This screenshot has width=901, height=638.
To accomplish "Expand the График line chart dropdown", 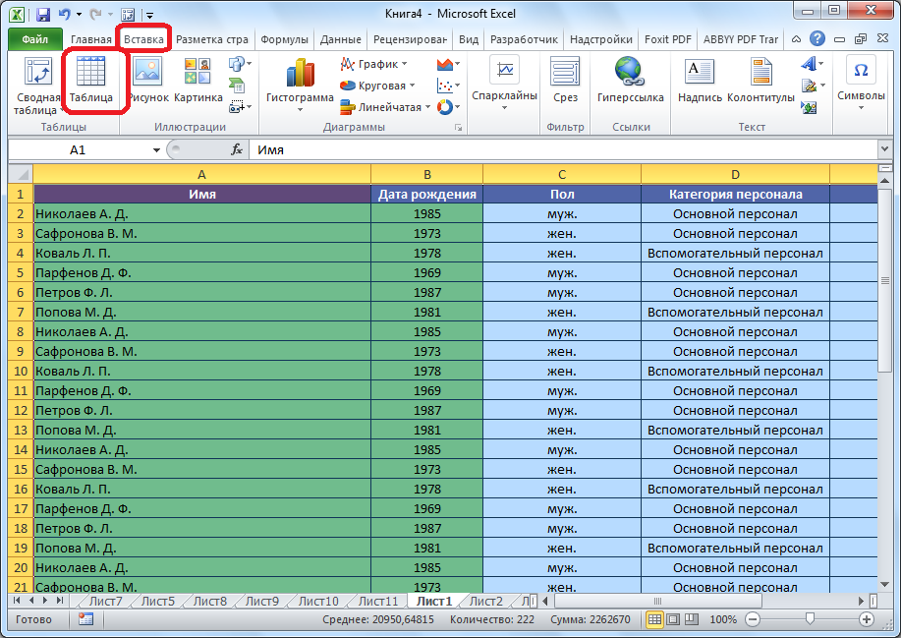I will tap(377, 64).
